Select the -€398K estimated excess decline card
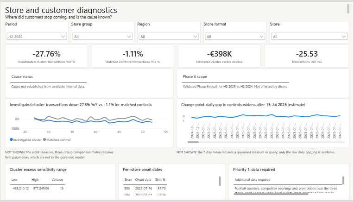The width and height of the screenshot is (354, 202). click(x=219, y=56)
